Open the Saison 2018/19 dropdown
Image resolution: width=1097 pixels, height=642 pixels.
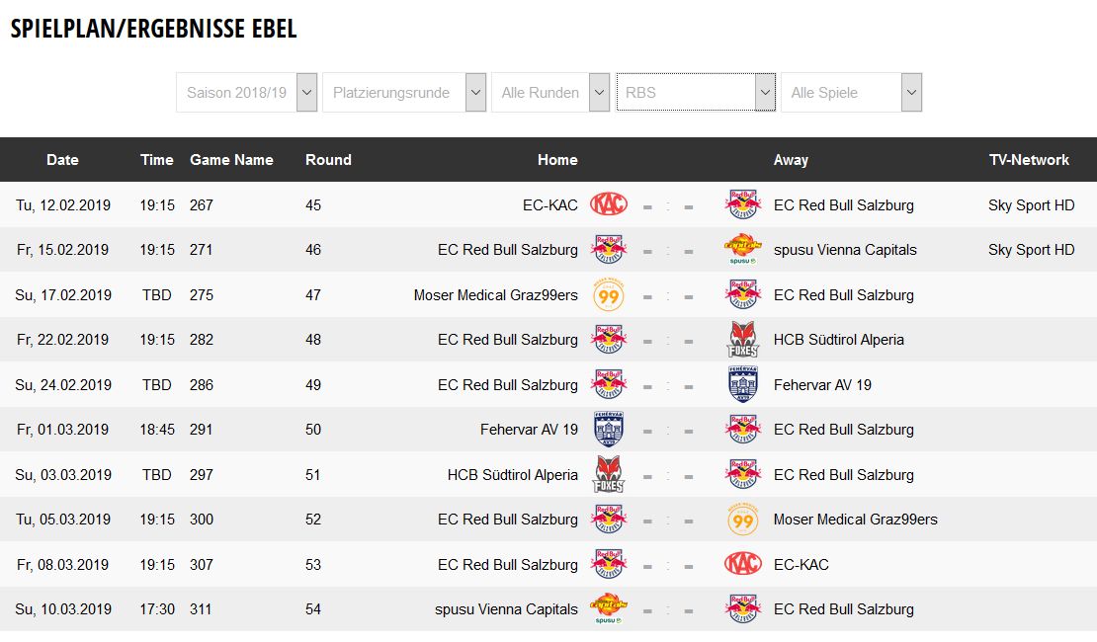point(247,93)
